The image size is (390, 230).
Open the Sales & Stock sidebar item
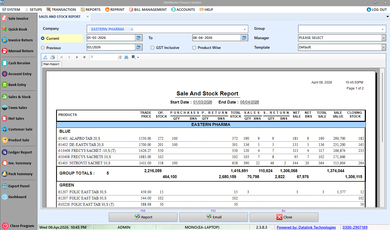17,97
